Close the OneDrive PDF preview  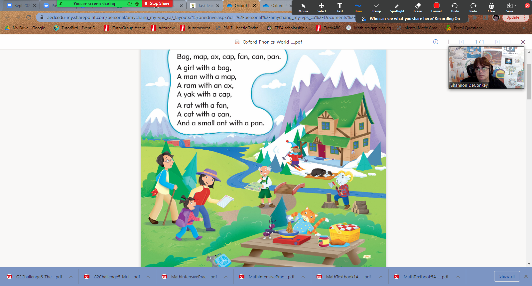[523, 42]
